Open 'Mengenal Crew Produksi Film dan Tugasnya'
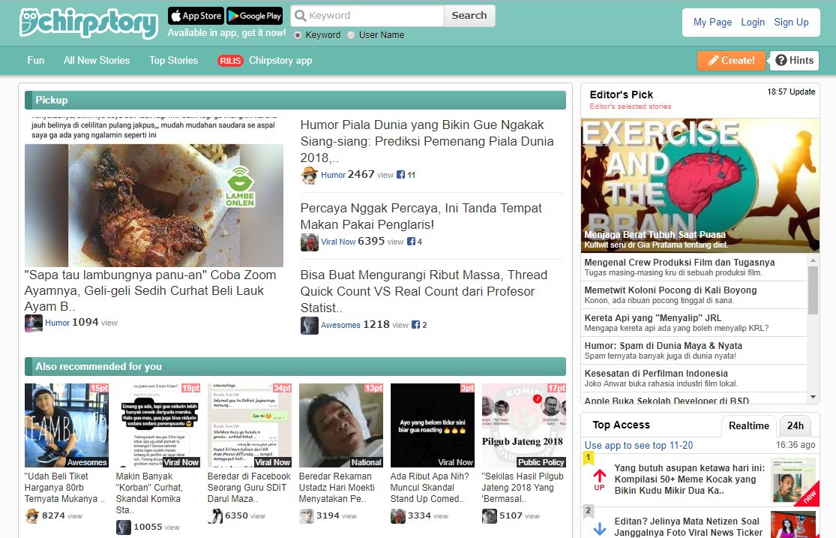836x538 pixels. tap(679, 263)
